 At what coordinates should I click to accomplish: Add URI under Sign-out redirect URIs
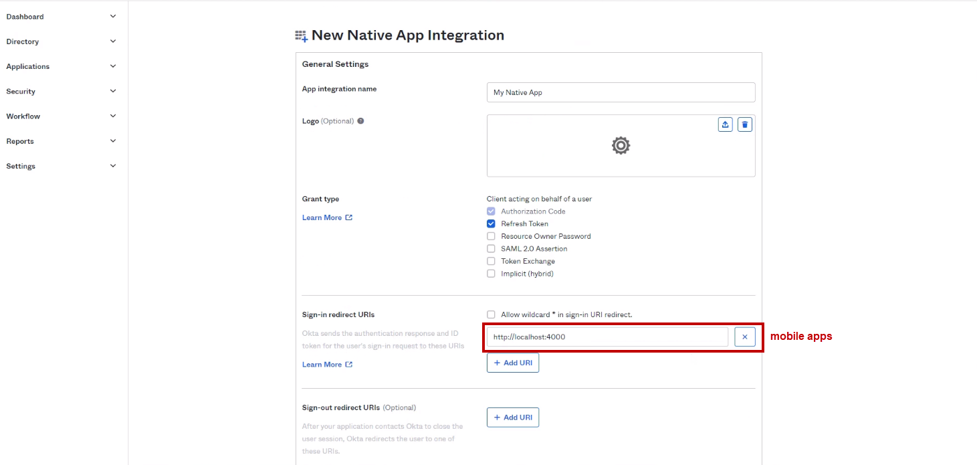click(x=512, y=417)
